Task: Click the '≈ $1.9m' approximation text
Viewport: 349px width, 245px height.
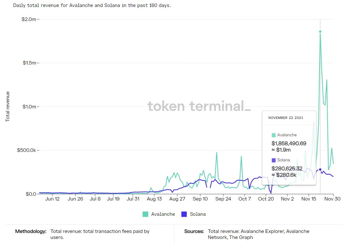Action: point(281,150)
